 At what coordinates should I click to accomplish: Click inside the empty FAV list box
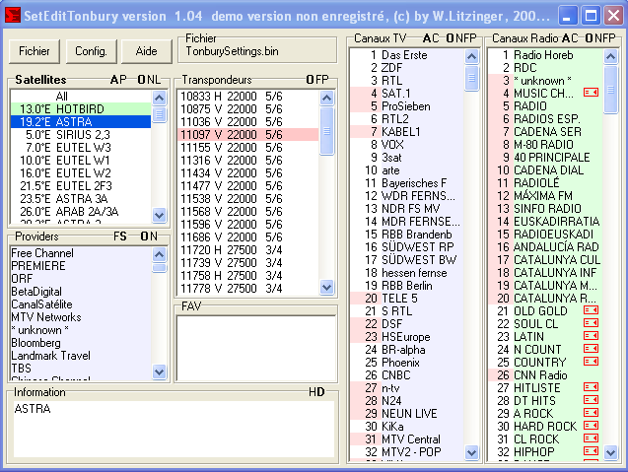256,348
